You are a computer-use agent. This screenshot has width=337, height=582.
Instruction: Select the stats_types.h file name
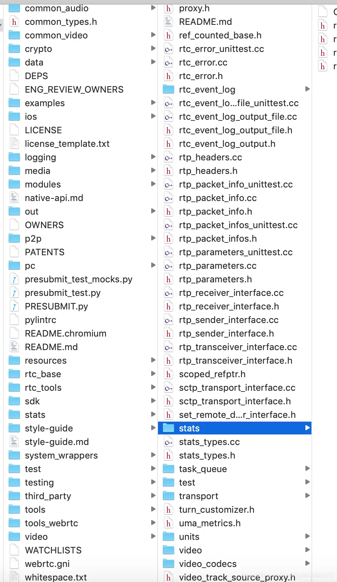click(x=207, y=456)
